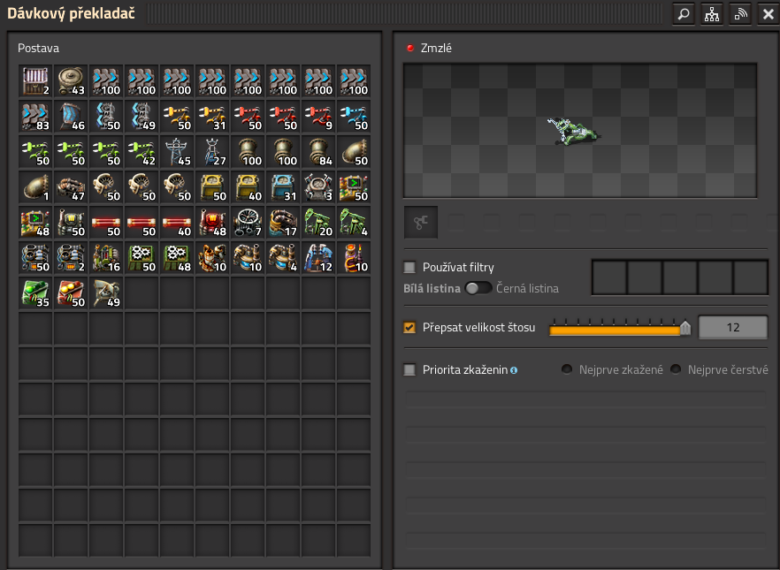The width and height of the screenshot is (780, 570).
Task: Click the search magnifier icon in title bar
Action: (683, 14)
